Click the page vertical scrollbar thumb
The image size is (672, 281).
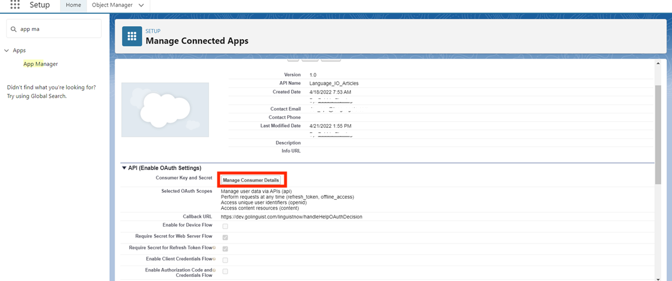point(658,135)
